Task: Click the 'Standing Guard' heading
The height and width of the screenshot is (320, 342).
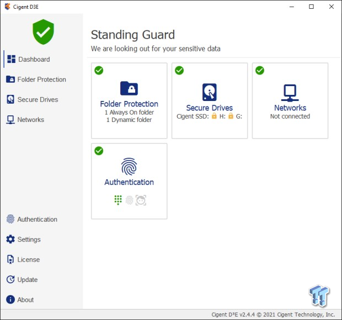Action: tap(133, 35)
